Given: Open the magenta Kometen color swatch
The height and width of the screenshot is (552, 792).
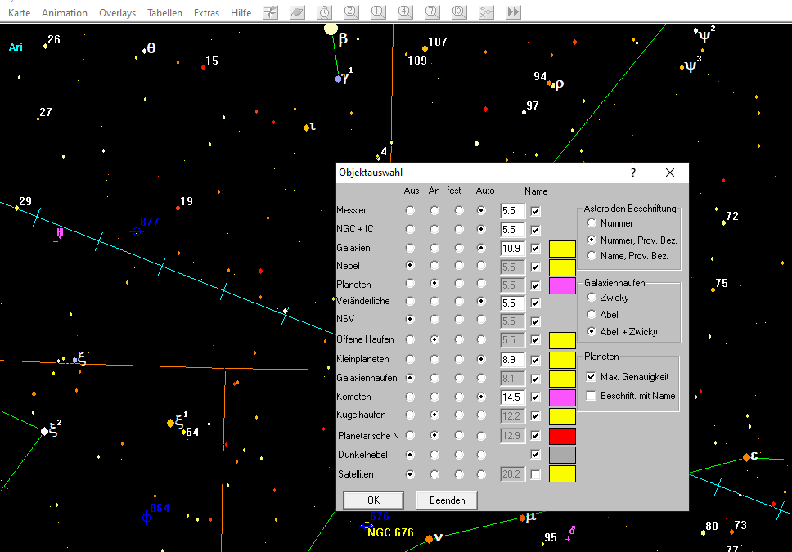Looking at the screenshot, I should [x=562, y=397].
